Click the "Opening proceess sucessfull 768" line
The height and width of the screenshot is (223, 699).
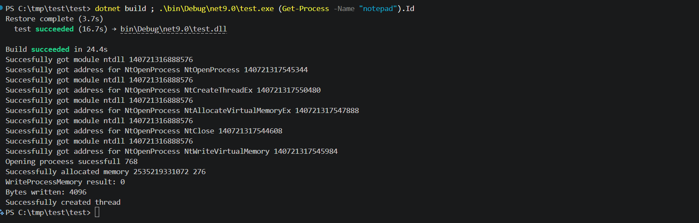point(72,161)
